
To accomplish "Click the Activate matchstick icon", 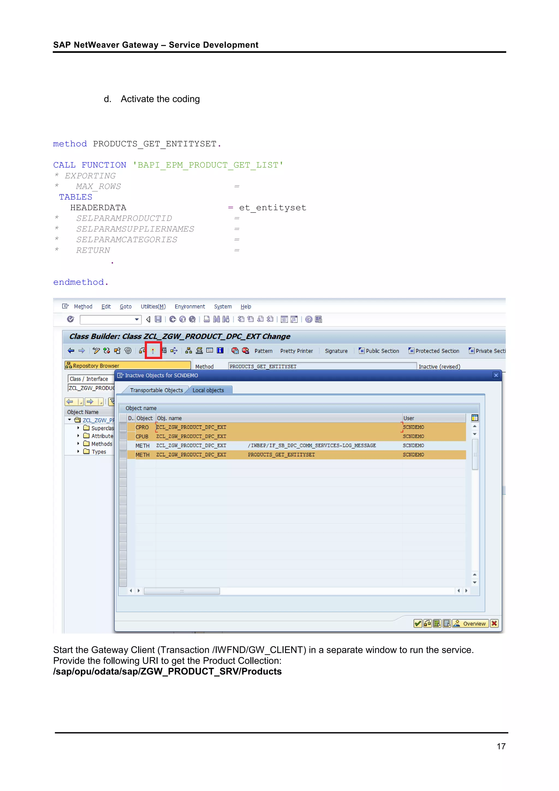I will [x=153, y=351].
